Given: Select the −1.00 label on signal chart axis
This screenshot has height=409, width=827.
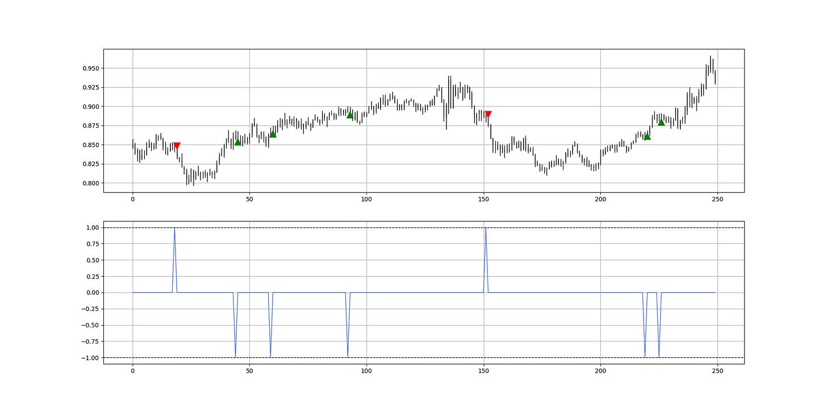Looking at the screenshot, I should point(90,358).
